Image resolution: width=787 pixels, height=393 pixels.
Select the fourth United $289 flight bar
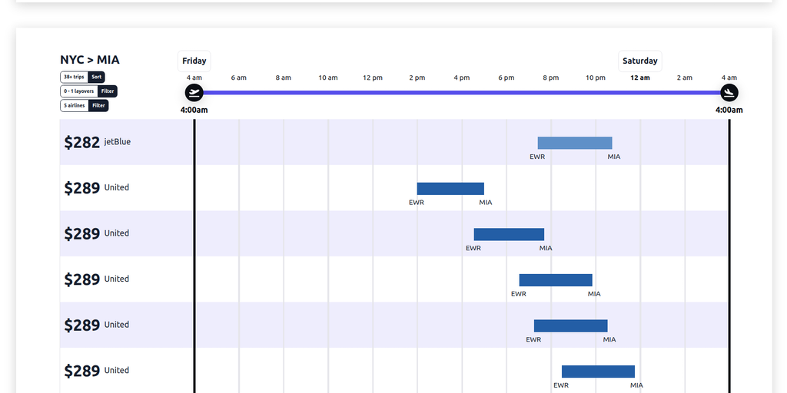(570, 325)
